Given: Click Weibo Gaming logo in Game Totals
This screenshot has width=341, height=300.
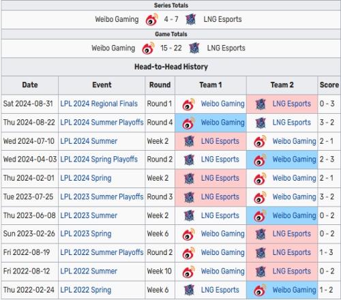Looking at the screenshot, I should coord(148,48).
